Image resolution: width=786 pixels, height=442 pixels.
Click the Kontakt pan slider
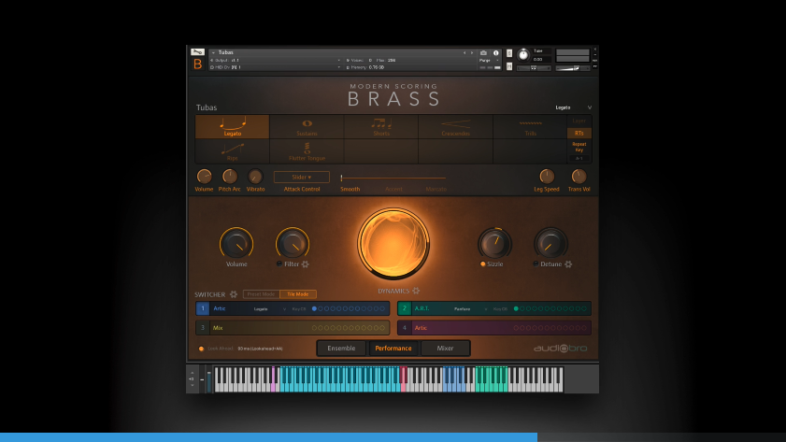[534, 68]
